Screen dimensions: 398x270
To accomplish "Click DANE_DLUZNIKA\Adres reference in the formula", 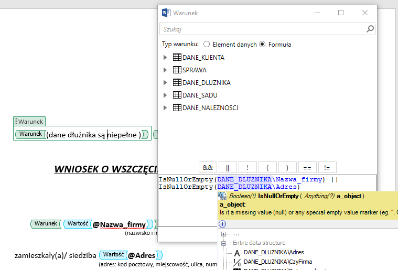I will [x=257, y=187].
